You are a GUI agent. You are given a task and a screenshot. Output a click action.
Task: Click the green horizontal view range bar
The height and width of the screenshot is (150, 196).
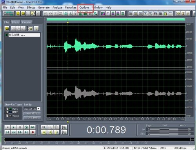pos(116,20)
